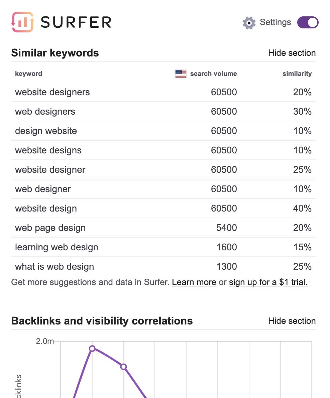The width and height of the screenshot is (330, 398).
Task: Click the second chart data point
Action: click(123, 367)
